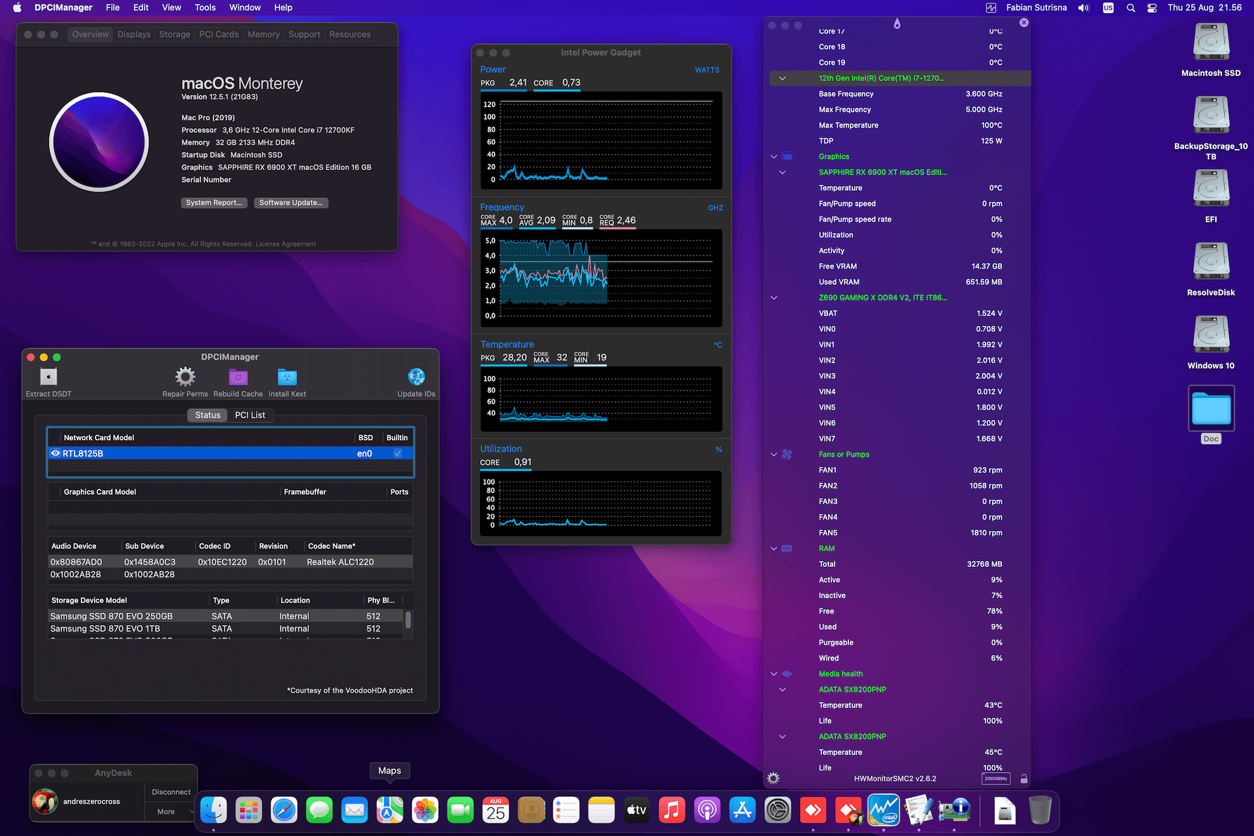Open HWMonitorSMC2 preferences gear
The image size is (1254, 836).
click(773, 778)
